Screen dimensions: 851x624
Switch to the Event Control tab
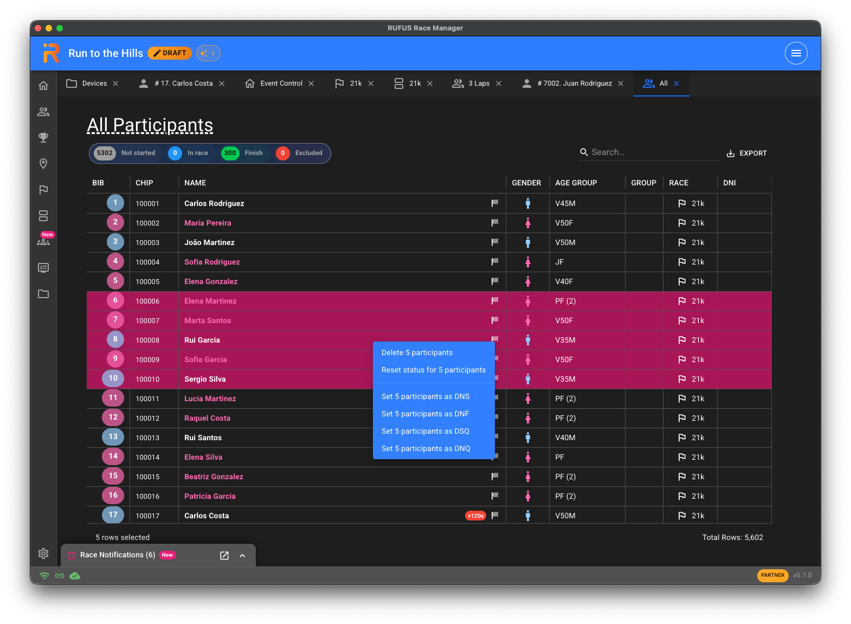click(x=281, y=83)
